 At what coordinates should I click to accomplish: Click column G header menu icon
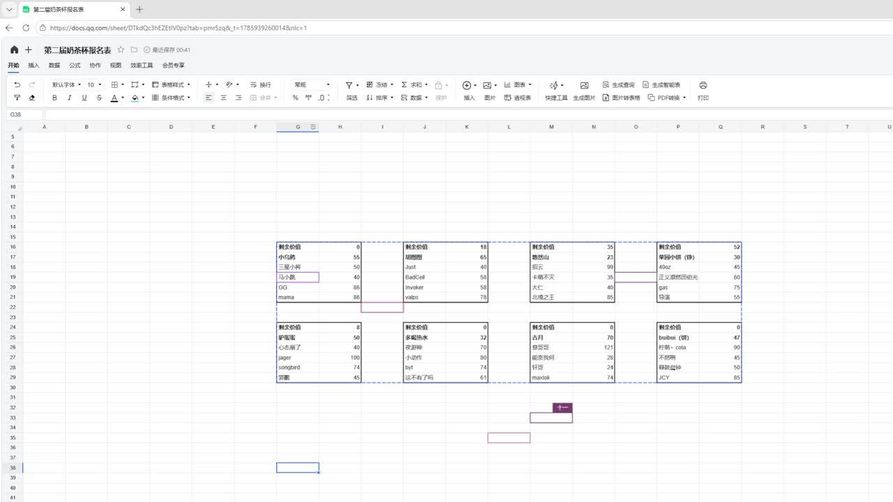point(313,127)
